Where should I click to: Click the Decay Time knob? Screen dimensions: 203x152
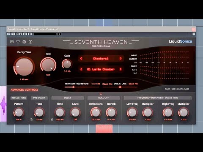(x=24, y=67)
